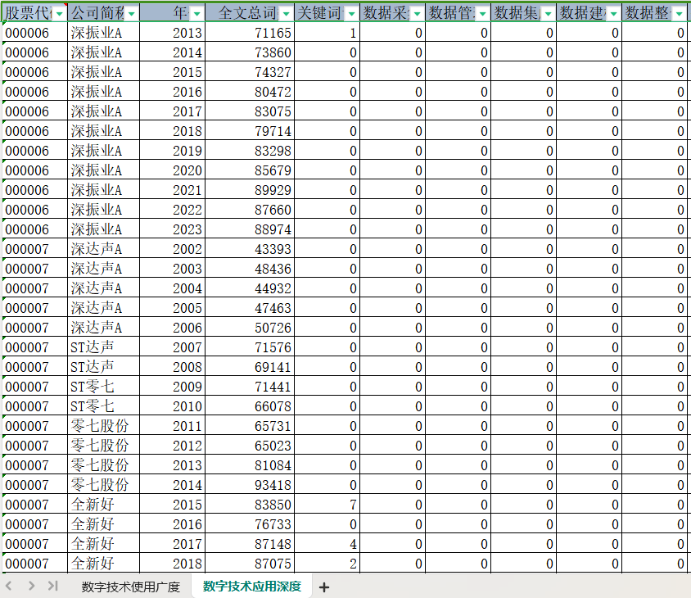Image resolution: width=691 pixels, height=598 pixels.
Task: Open filter dropdown for 公司简称 column
Action: [131, 14]
